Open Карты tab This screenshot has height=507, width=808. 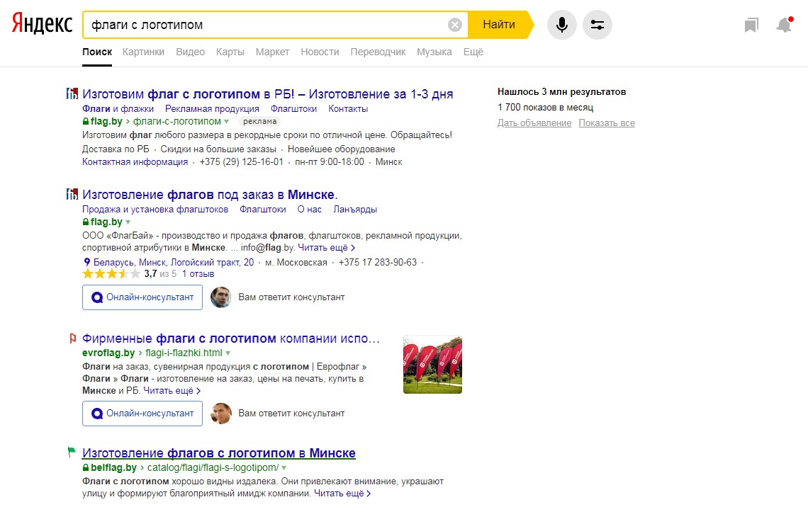[230, 52]
